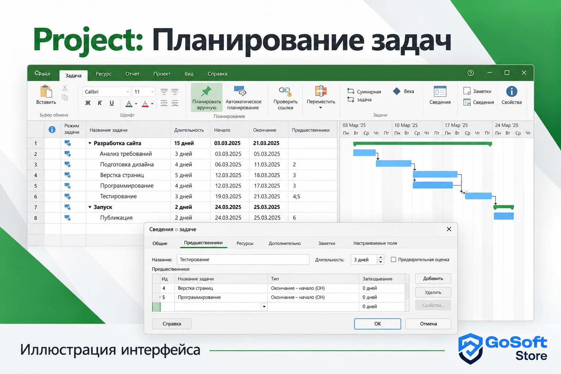
Task: Open the Ресурсы tab in the dialog
Action: (x=245, y=243)
